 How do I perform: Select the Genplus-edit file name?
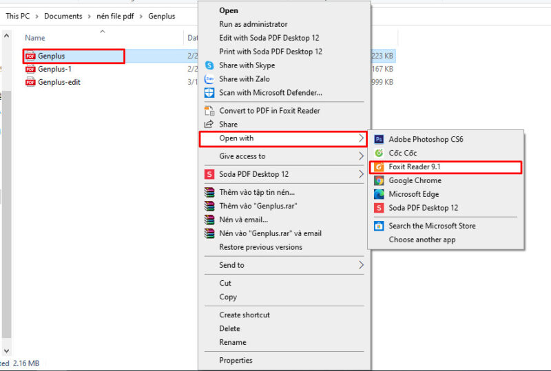coord(59,82)
